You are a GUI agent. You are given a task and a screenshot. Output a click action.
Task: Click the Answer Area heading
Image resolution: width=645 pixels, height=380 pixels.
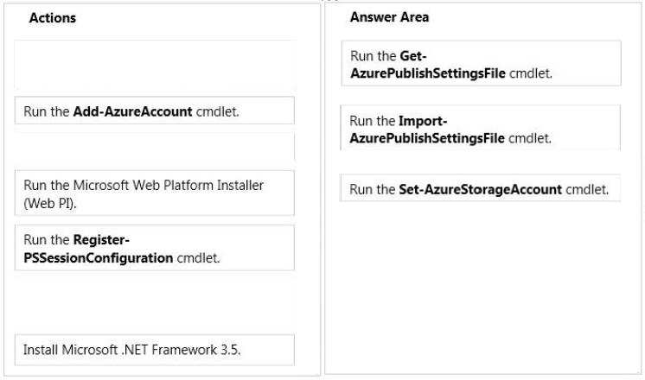coord(389,17)
